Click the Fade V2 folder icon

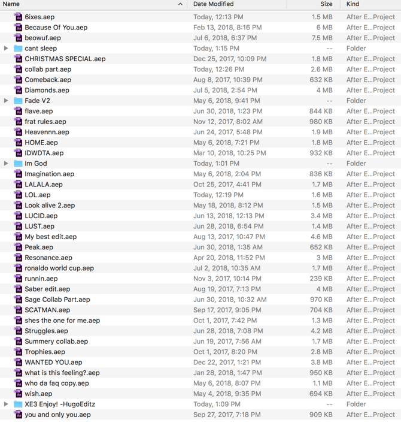click(x=18, y=101)
